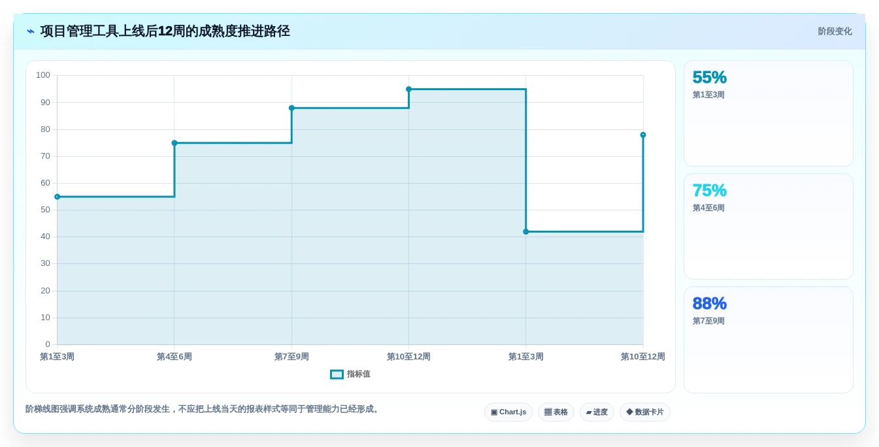This screenshot has height=447, width=879.
Task: Open the 88% 第7至9周 data card
Action: pos(769,340)
